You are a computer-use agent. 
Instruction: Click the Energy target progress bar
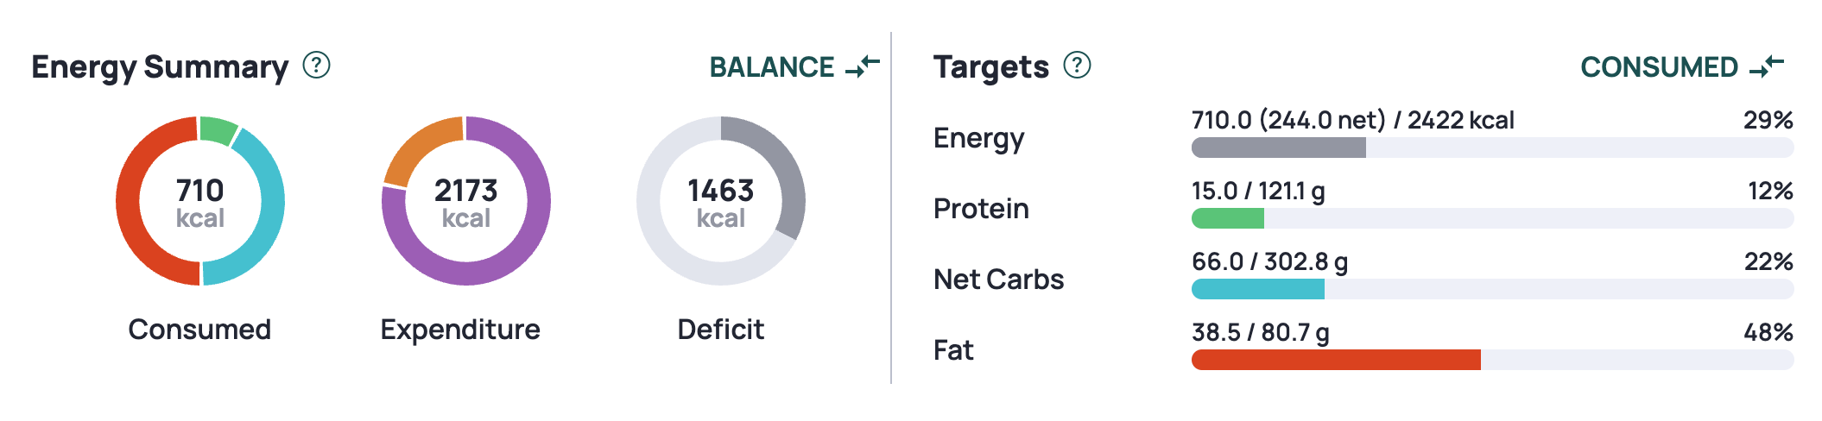1492,148
